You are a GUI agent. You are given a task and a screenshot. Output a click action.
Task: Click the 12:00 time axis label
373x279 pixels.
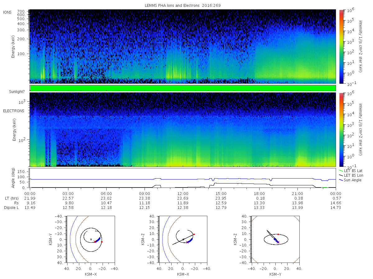pos(183,194)
